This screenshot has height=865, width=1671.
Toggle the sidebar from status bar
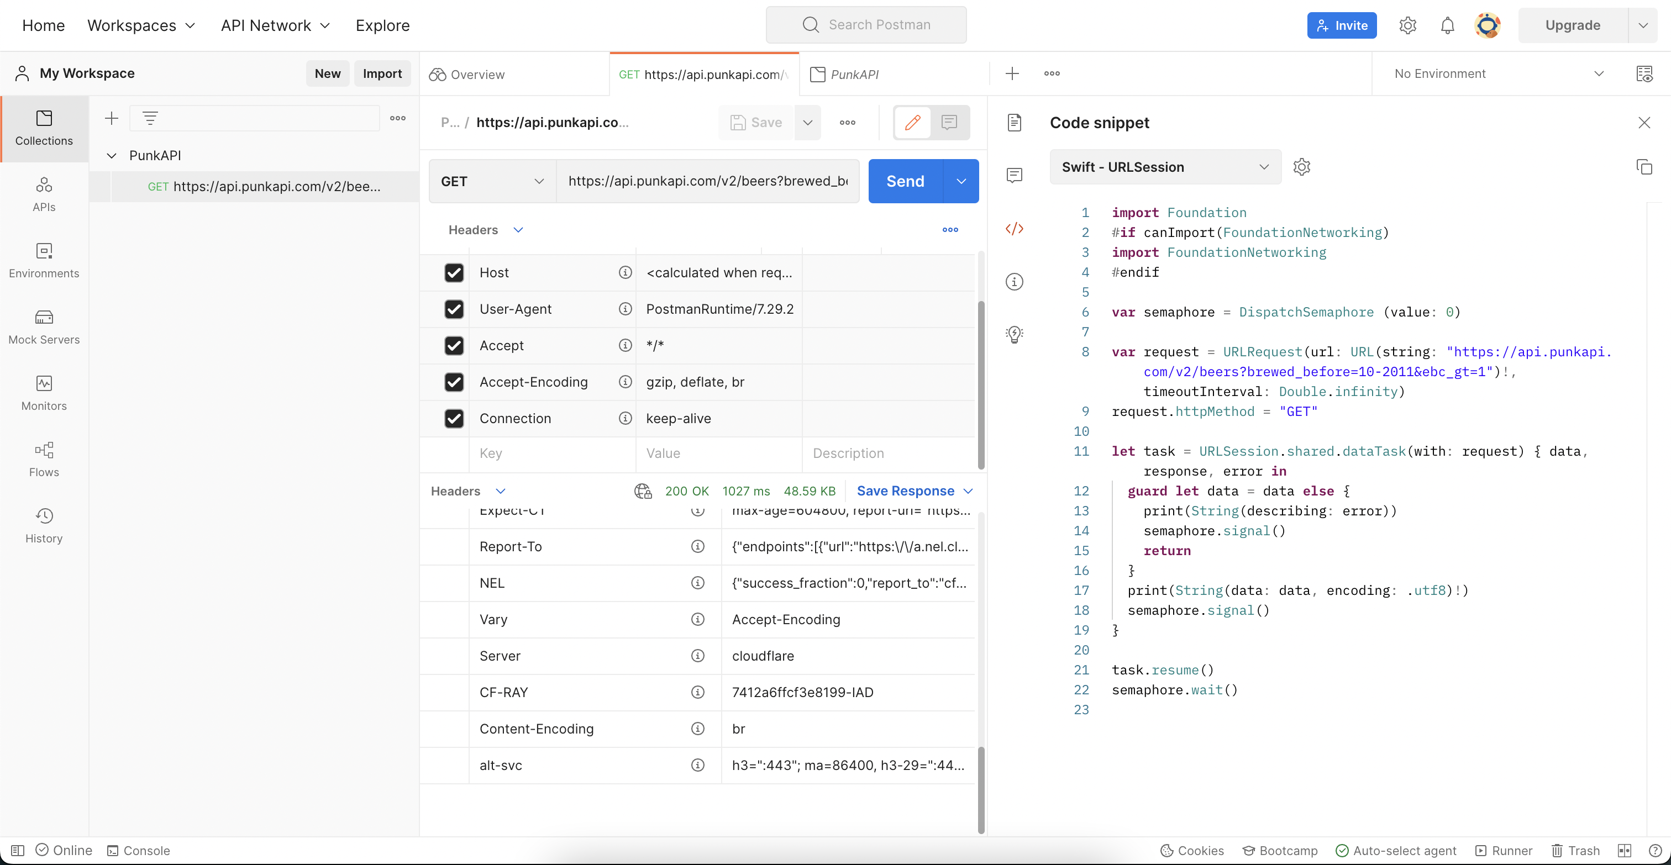pyautogui.click(x=18, y=850)
